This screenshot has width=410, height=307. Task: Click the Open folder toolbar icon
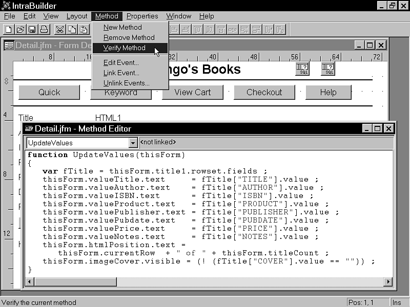coord(20,29)
